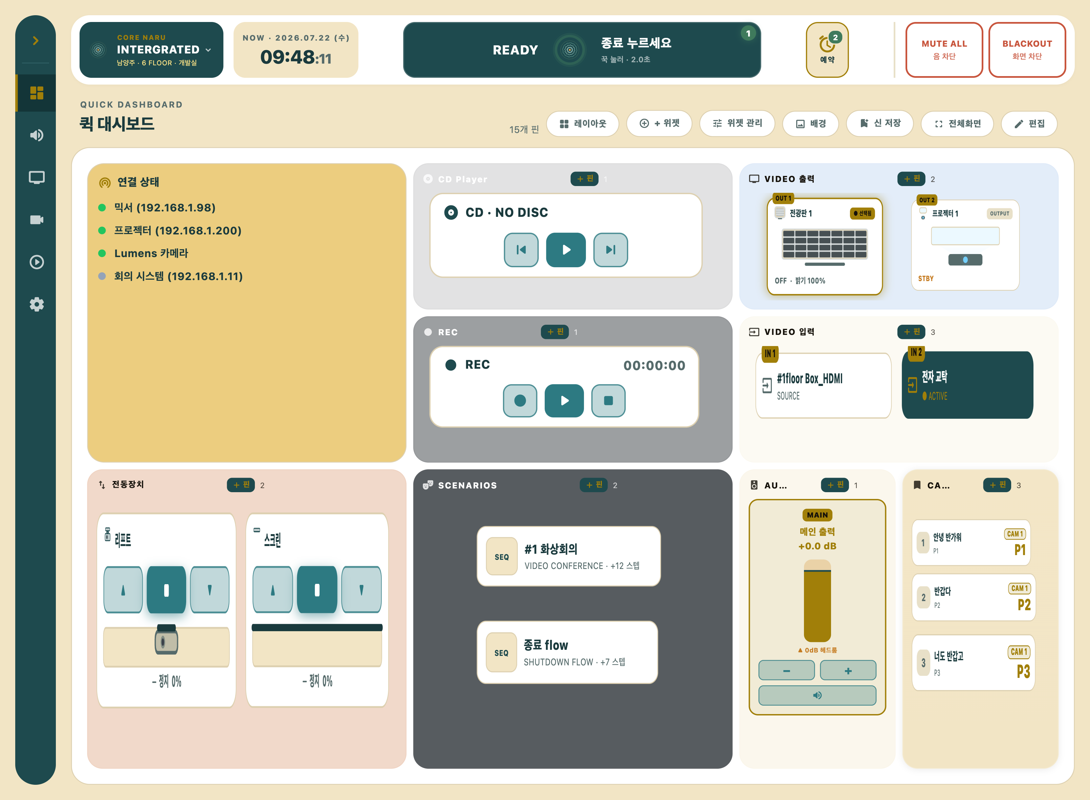This screenshot has width=1090, height=800.
Task: Open the display monitor sidebar section
Action: pyautogui.click(x=36, y=177)
